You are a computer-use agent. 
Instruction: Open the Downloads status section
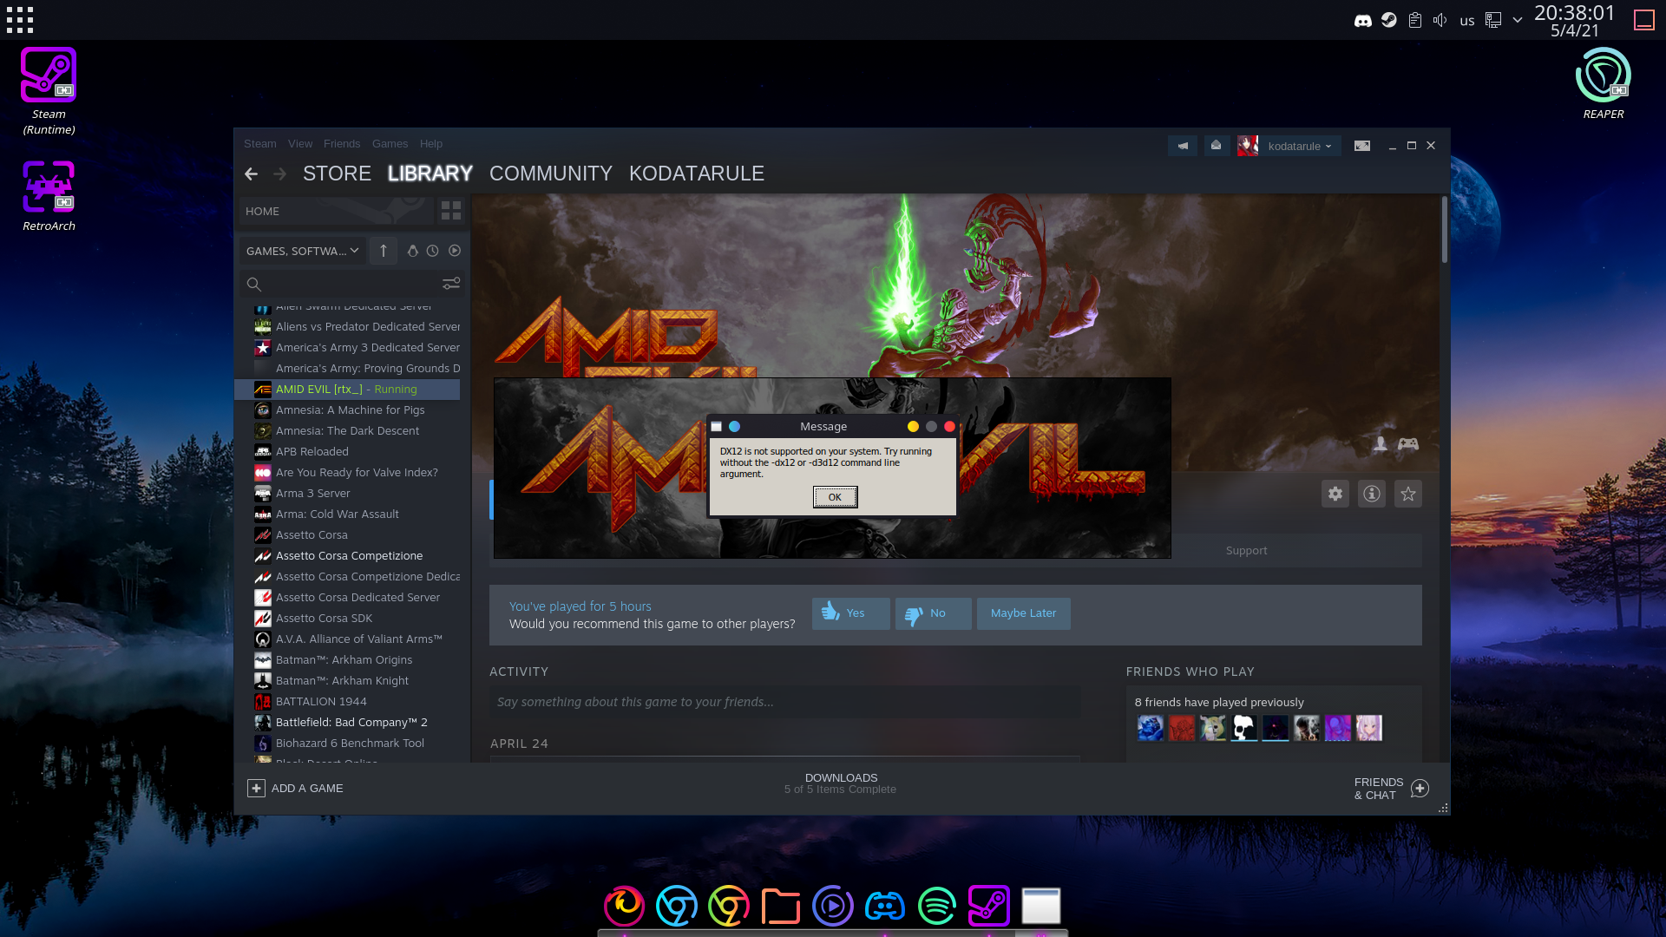click(840, 783)
